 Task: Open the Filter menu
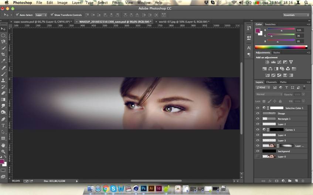116,3
